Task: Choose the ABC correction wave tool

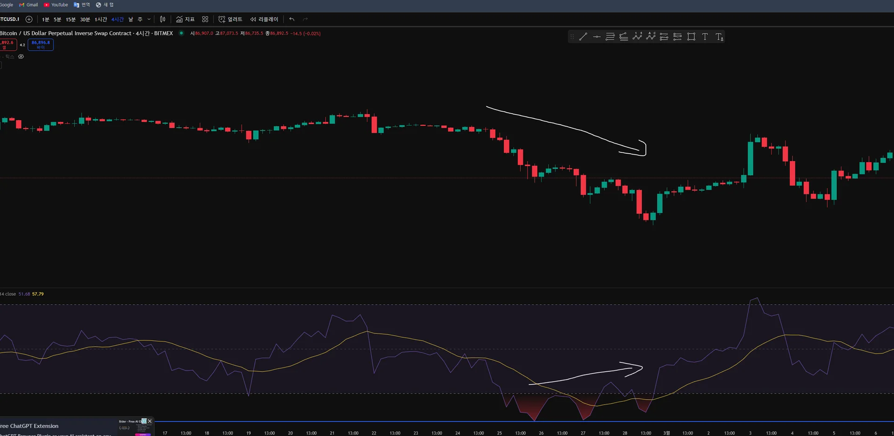Action: point(650,37)
